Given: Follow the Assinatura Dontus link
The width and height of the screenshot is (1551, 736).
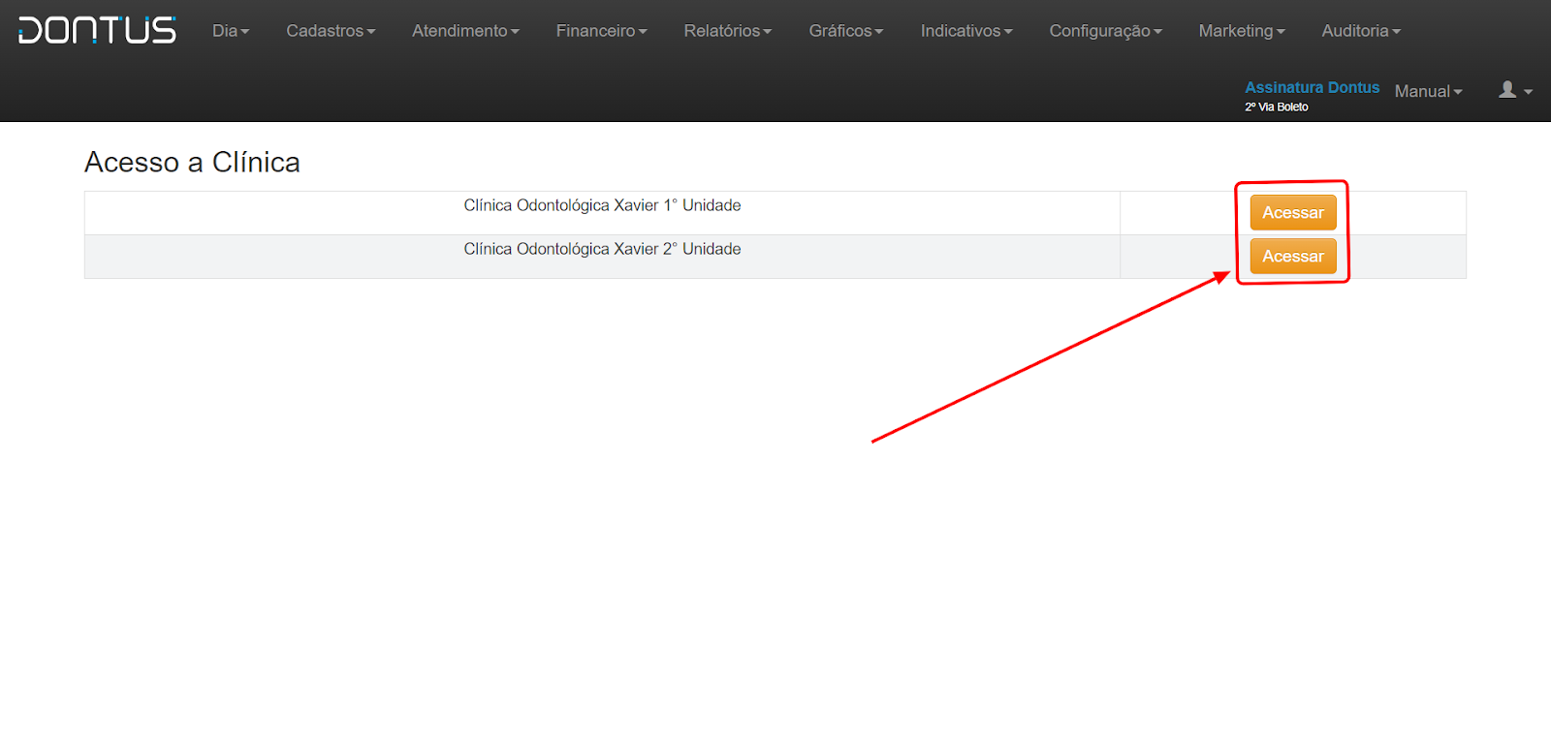Looking at the screenshot, I should (x=1312, y=87).
